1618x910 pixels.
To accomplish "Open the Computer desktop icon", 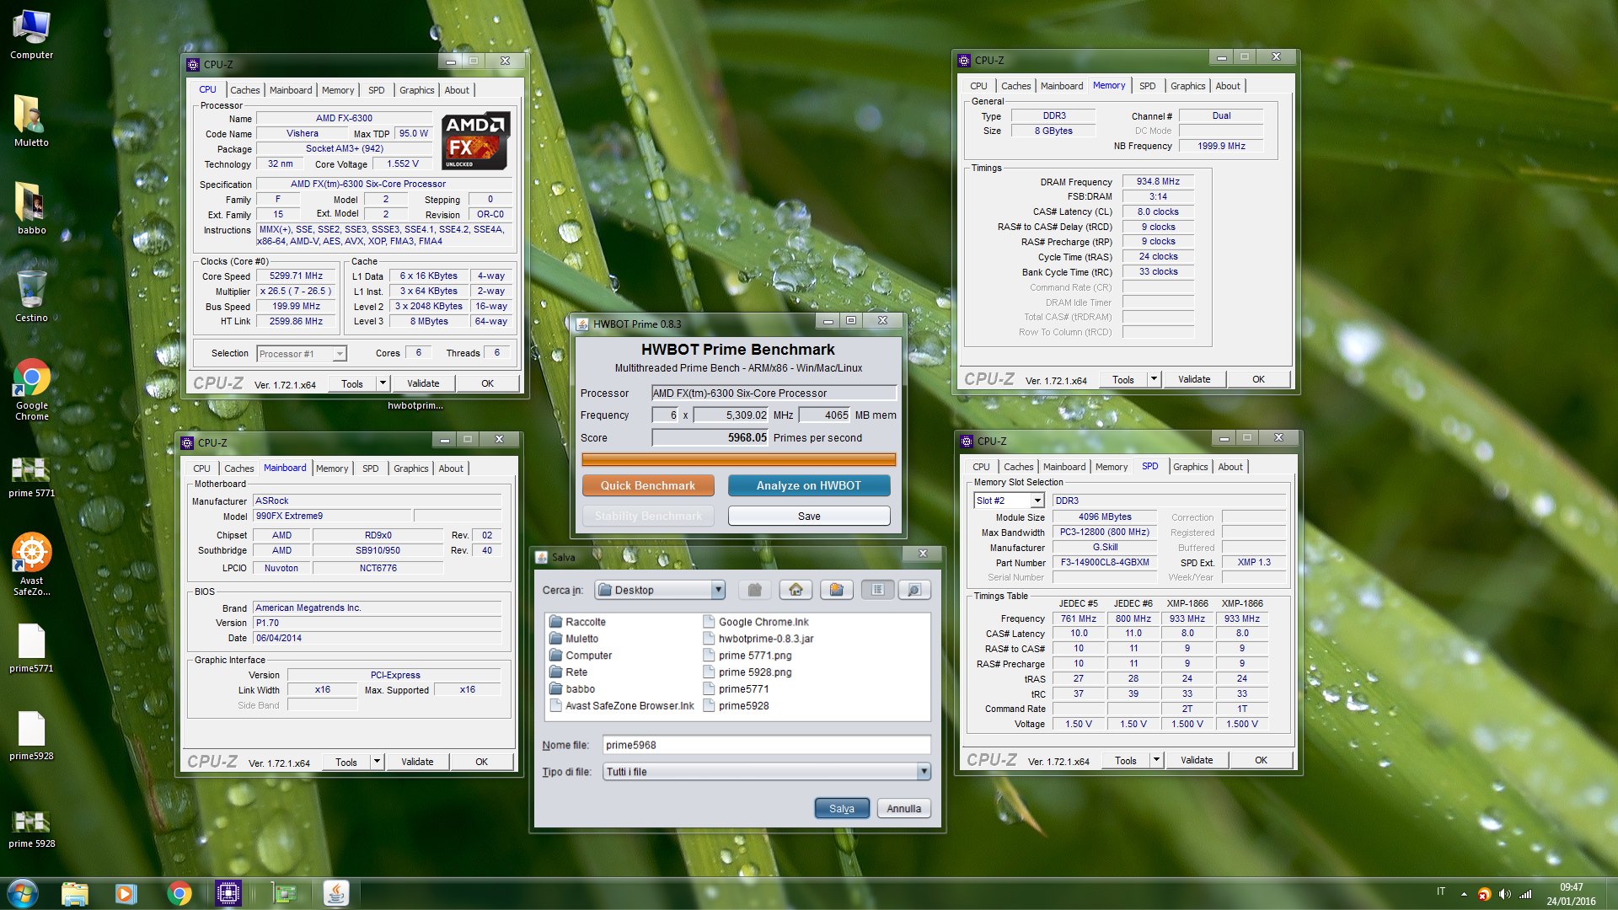I will tap(31, 35).
